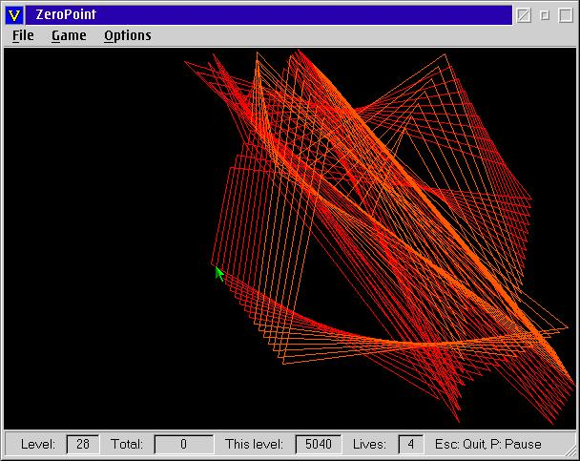
Task: Click the slashed-square title bar button
Action: 524,15
